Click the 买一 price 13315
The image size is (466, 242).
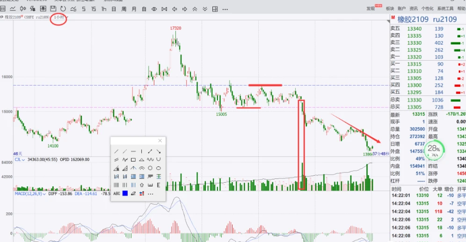coord(414,64)
